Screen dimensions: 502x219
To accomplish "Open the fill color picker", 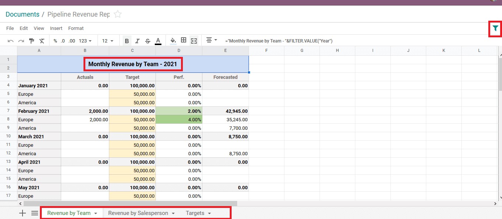I will coord(173,41).
